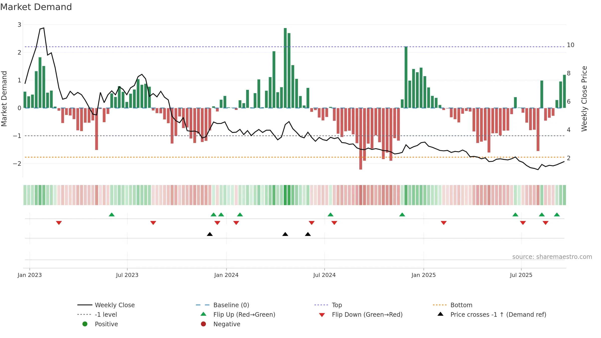The width and height of the screenshot is (601, 338).
Task: Click the Jan 2023 x-axis label
Action: (x=30, y=275)
